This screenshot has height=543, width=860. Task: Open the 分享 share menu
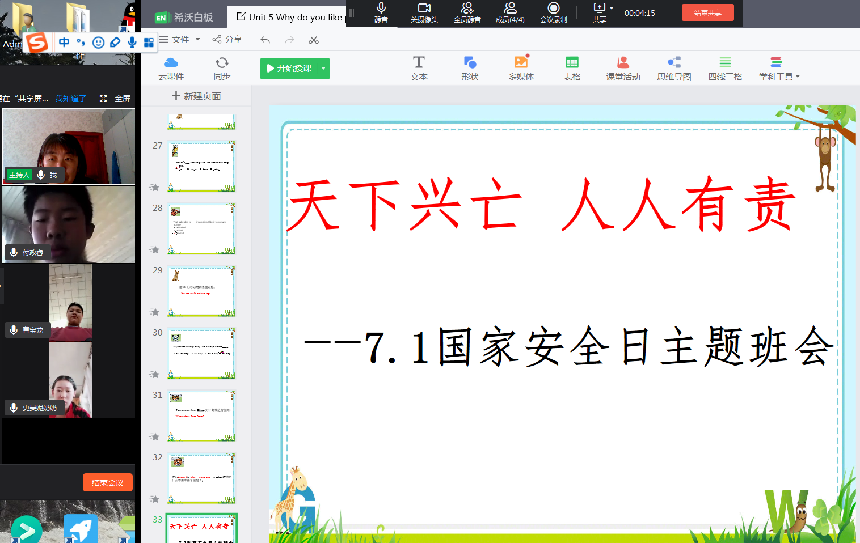(227, 39)
